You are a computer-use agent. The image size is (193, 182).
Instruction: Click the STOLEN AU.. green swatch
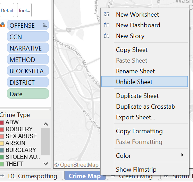pyautogui.click(x=2, y=157)
